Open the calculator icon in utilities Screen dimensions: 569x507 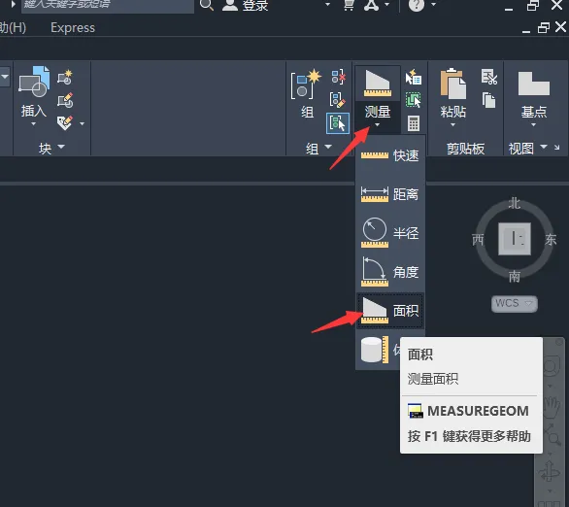pyautogui.click(x=414, y=123)
